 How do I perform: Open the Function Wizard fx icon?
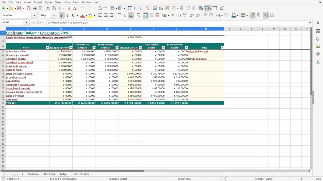coord(33,23)
